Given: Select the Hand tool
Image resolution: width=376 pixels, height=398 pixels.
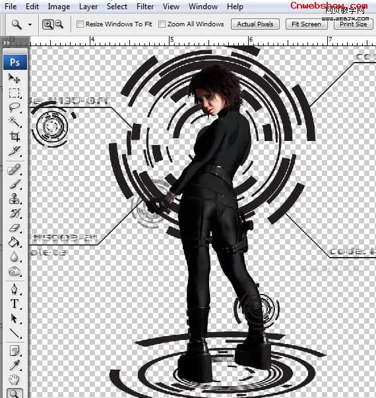Looking at the screenshot, I should point(15,380).
